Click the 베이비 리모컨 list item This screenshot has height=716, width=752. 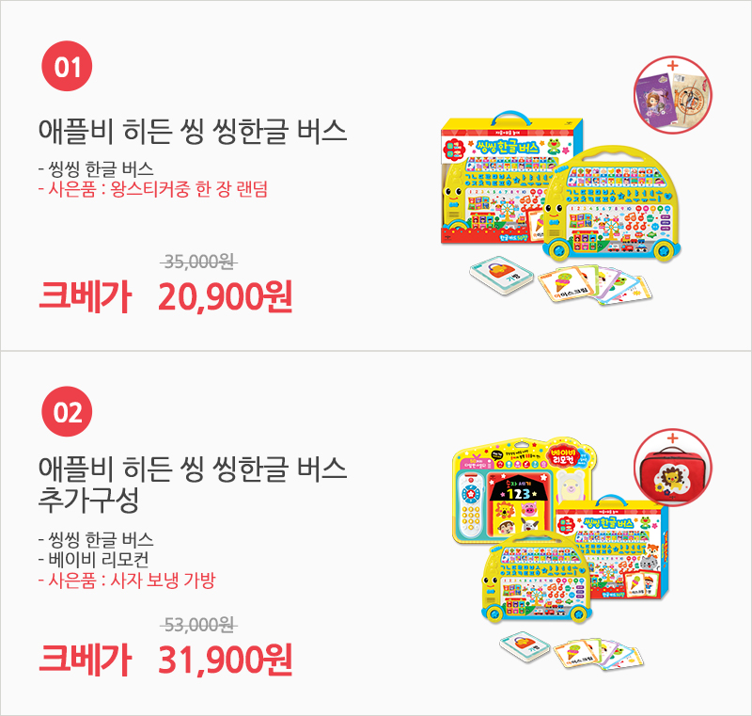(94, 560)
